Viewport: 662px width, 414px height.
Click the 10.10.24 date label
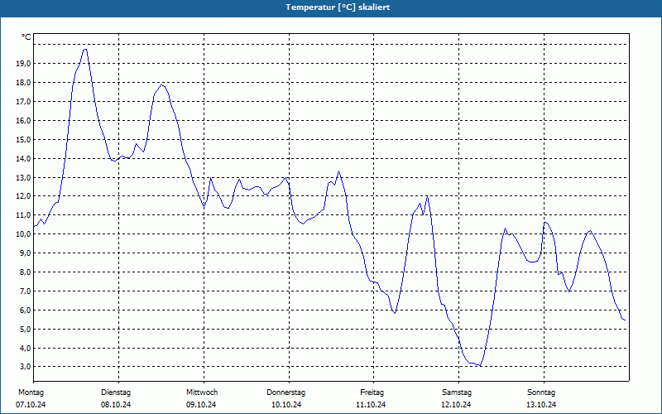click(x=286, y=405)
